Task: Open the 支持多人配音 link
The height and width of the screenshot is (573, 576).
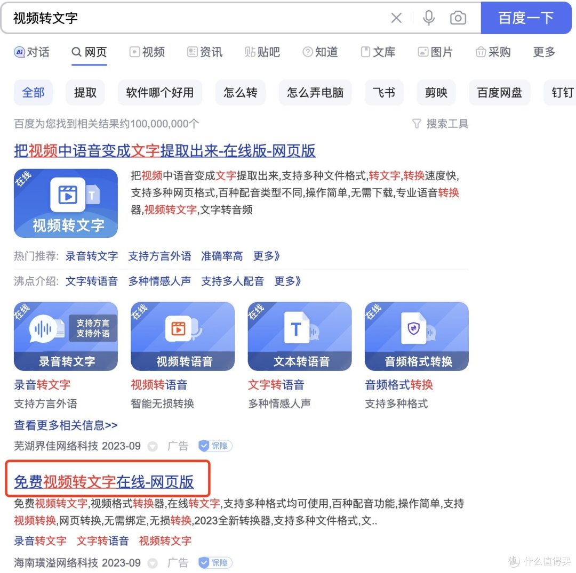Action: click(233, 281)
